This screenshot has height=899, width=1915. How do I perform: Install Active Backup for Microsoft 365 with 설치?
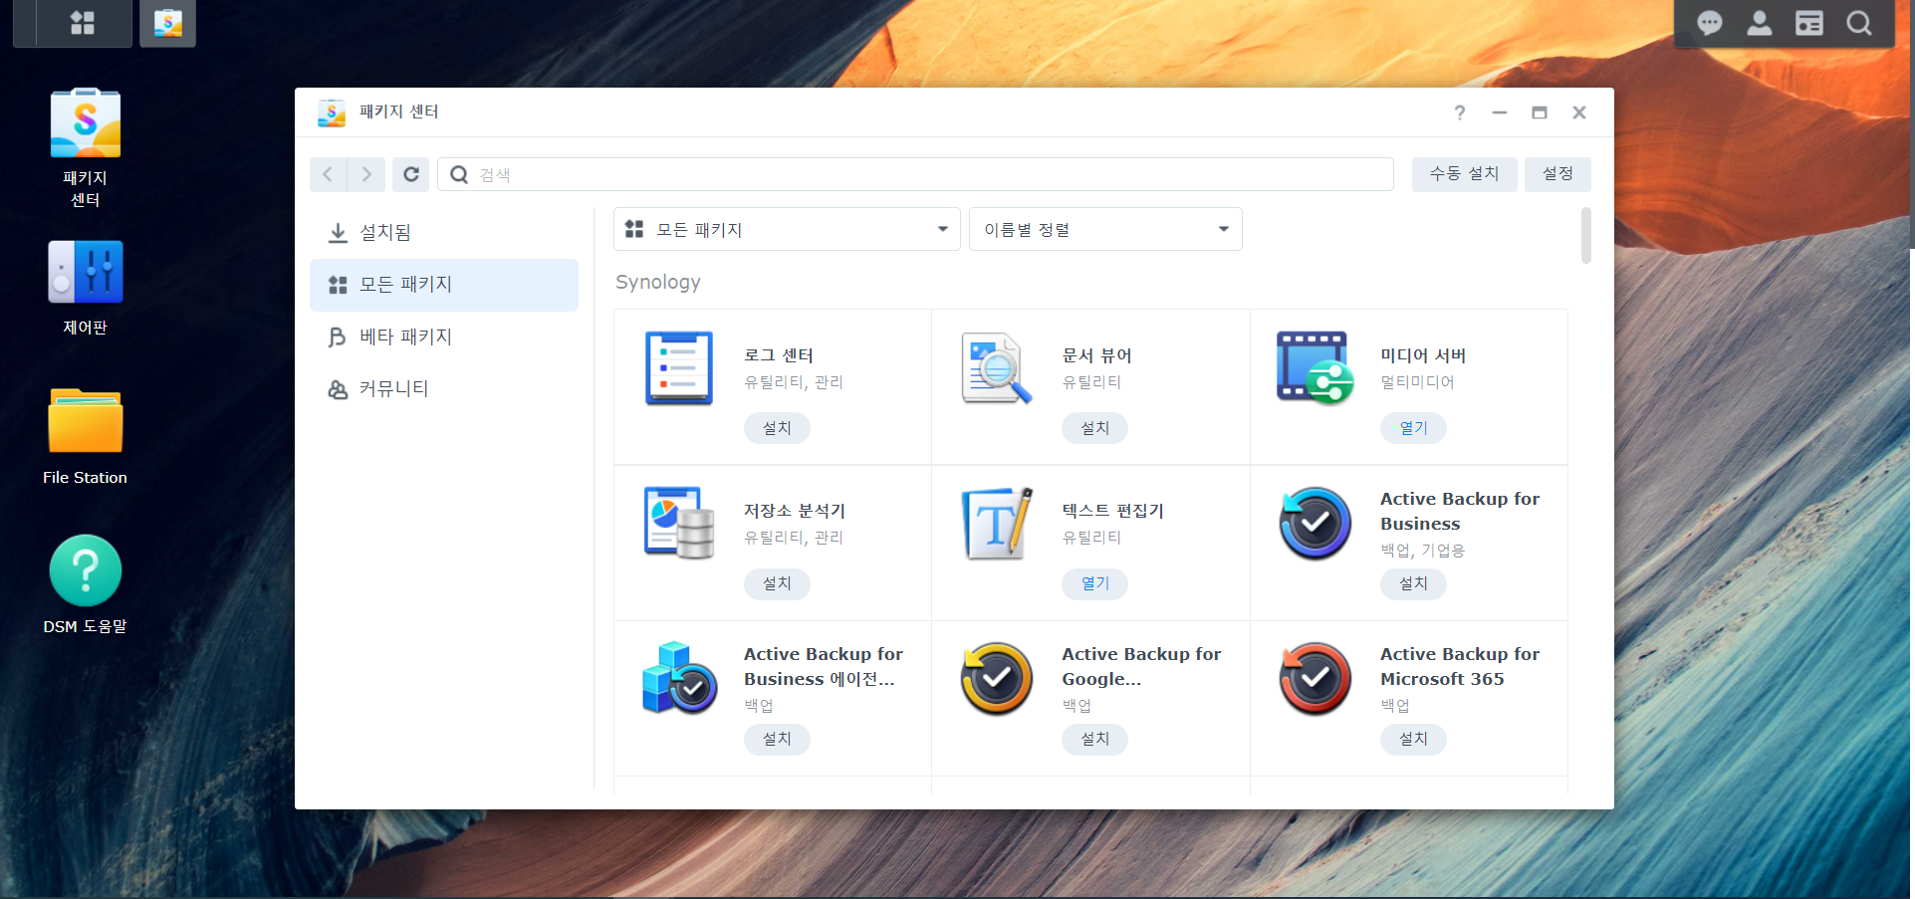[1413, 739]
